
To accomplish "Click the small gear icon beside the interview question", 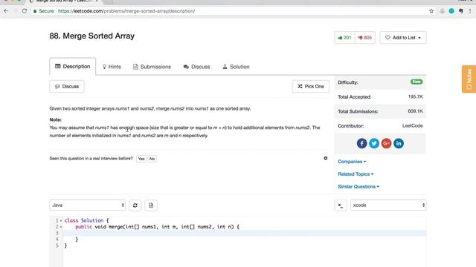I will [326, 158].
